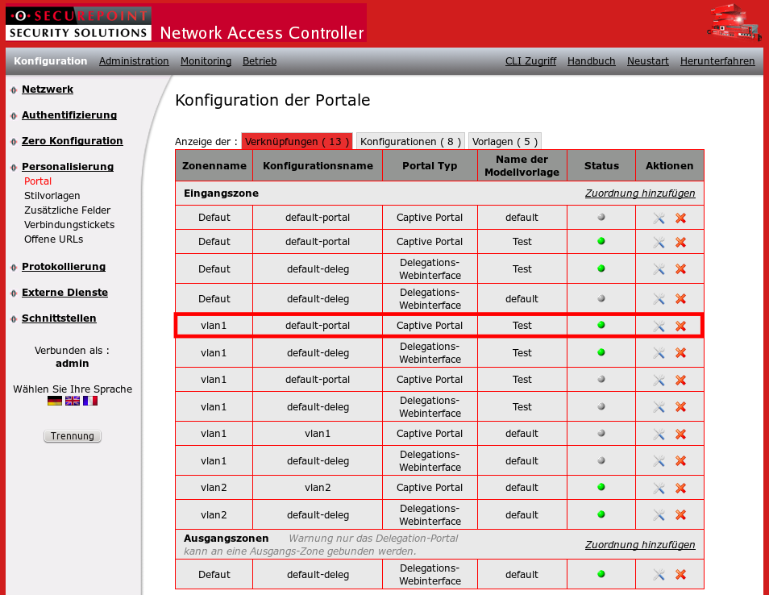Image resolution: width=769 pixels, height=595 pixels.
Task: Open the edit icon for highlighted vlan1 default-portal row
Action: click(x=658, y=325)
